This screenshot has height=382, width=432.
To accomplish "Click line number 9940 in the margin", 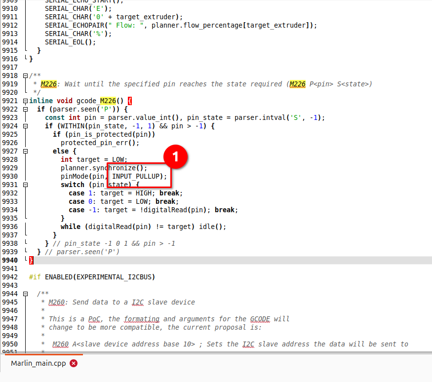I will (10, 260).
